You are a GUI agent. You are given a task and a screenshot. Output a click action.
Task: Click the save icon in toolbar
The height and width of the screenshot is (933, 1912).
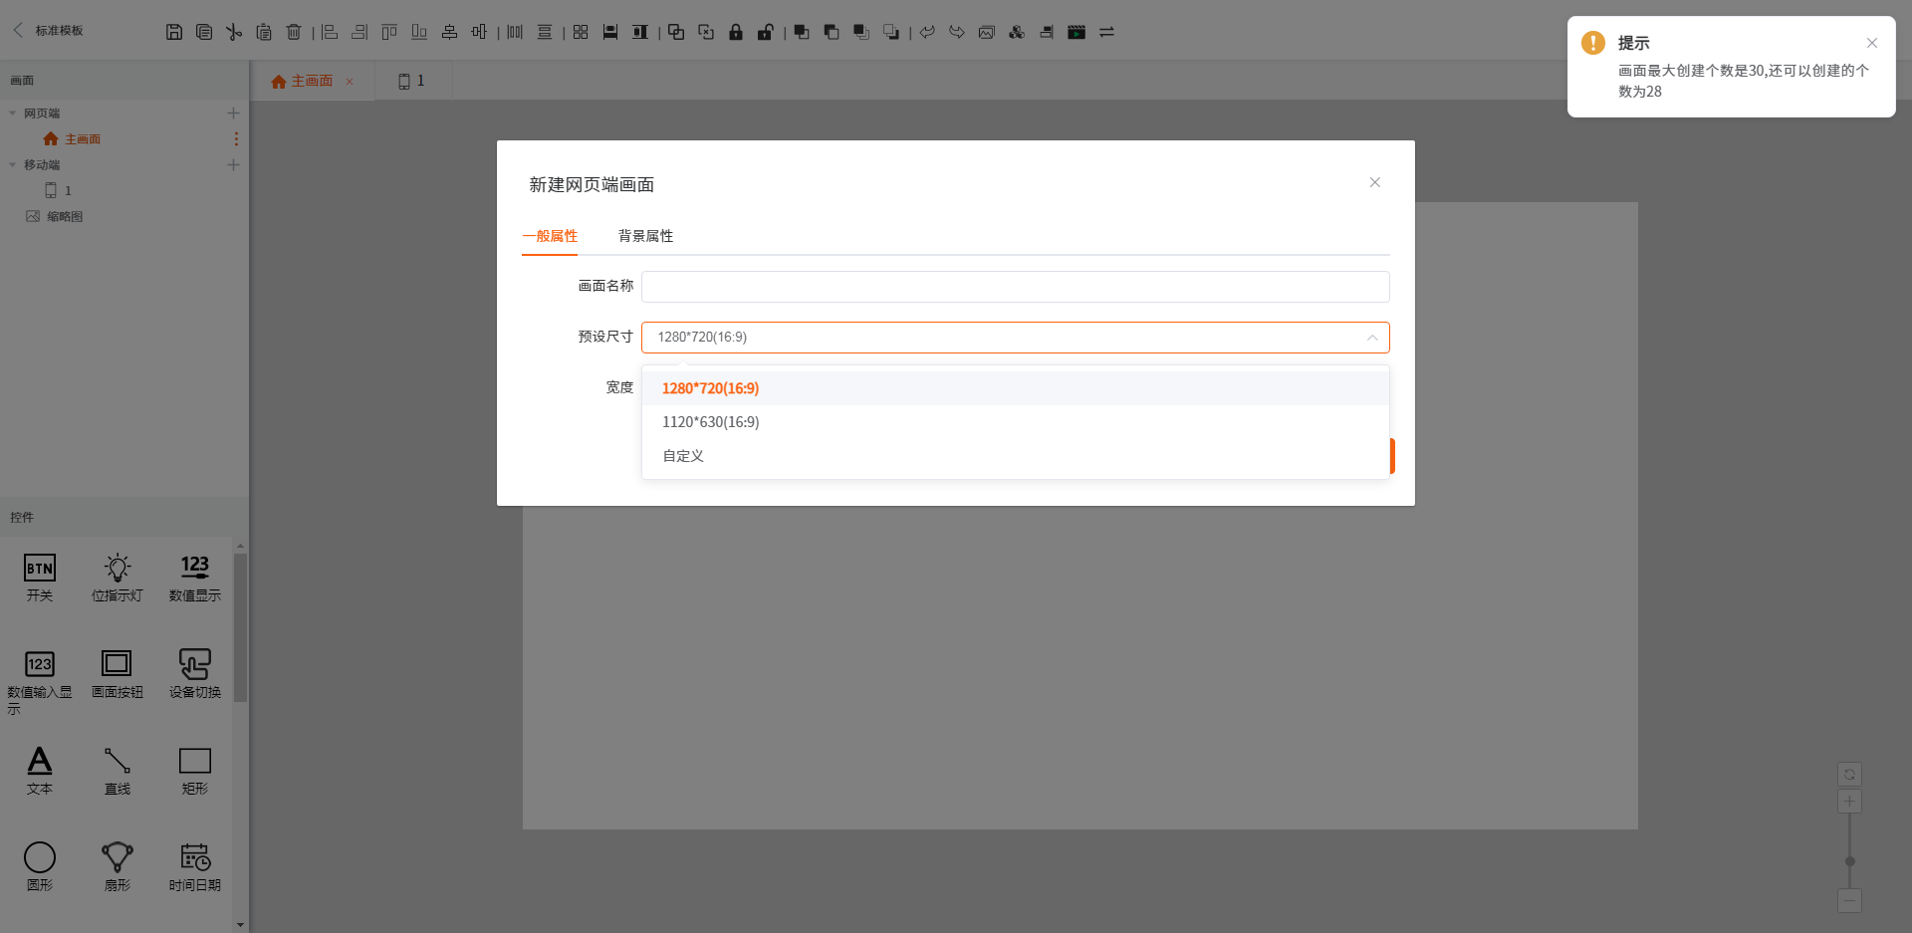tap(174, 32)
